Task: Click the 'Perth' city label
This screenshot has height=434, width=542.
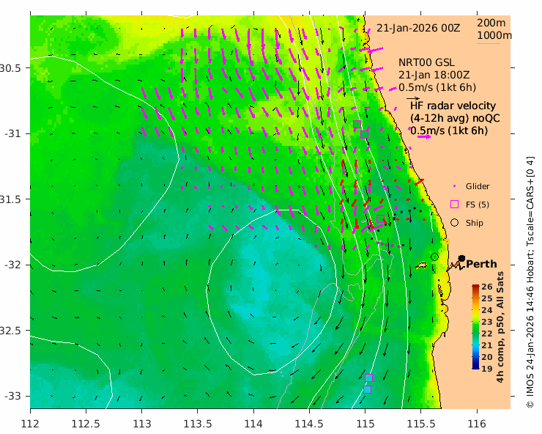Action: click(x=481, y=264)
